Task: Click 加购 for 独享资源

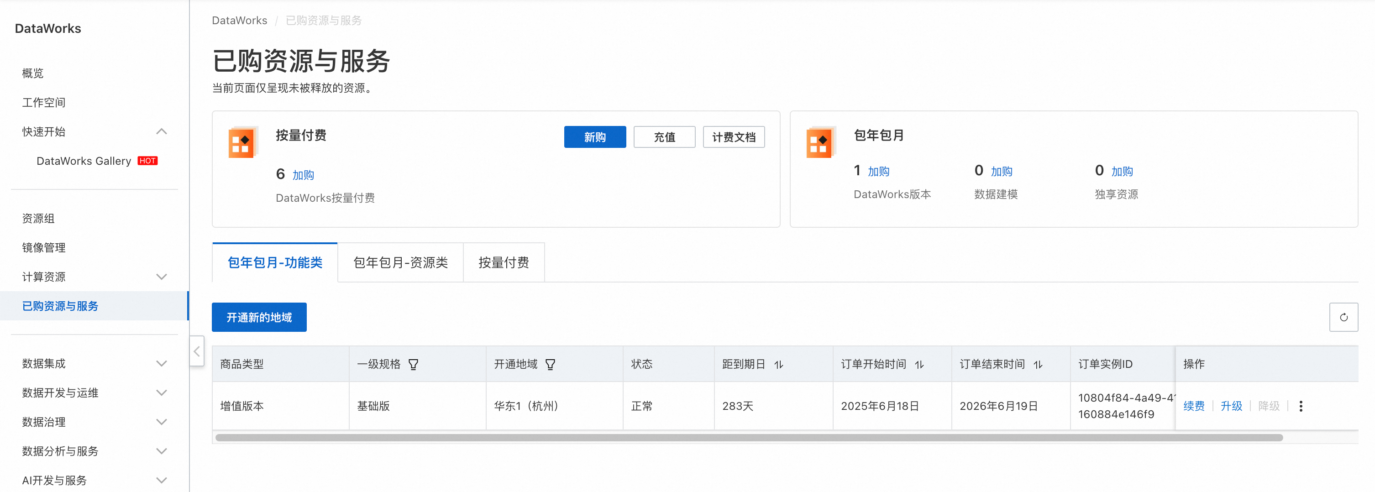Action: [1122, 171]
